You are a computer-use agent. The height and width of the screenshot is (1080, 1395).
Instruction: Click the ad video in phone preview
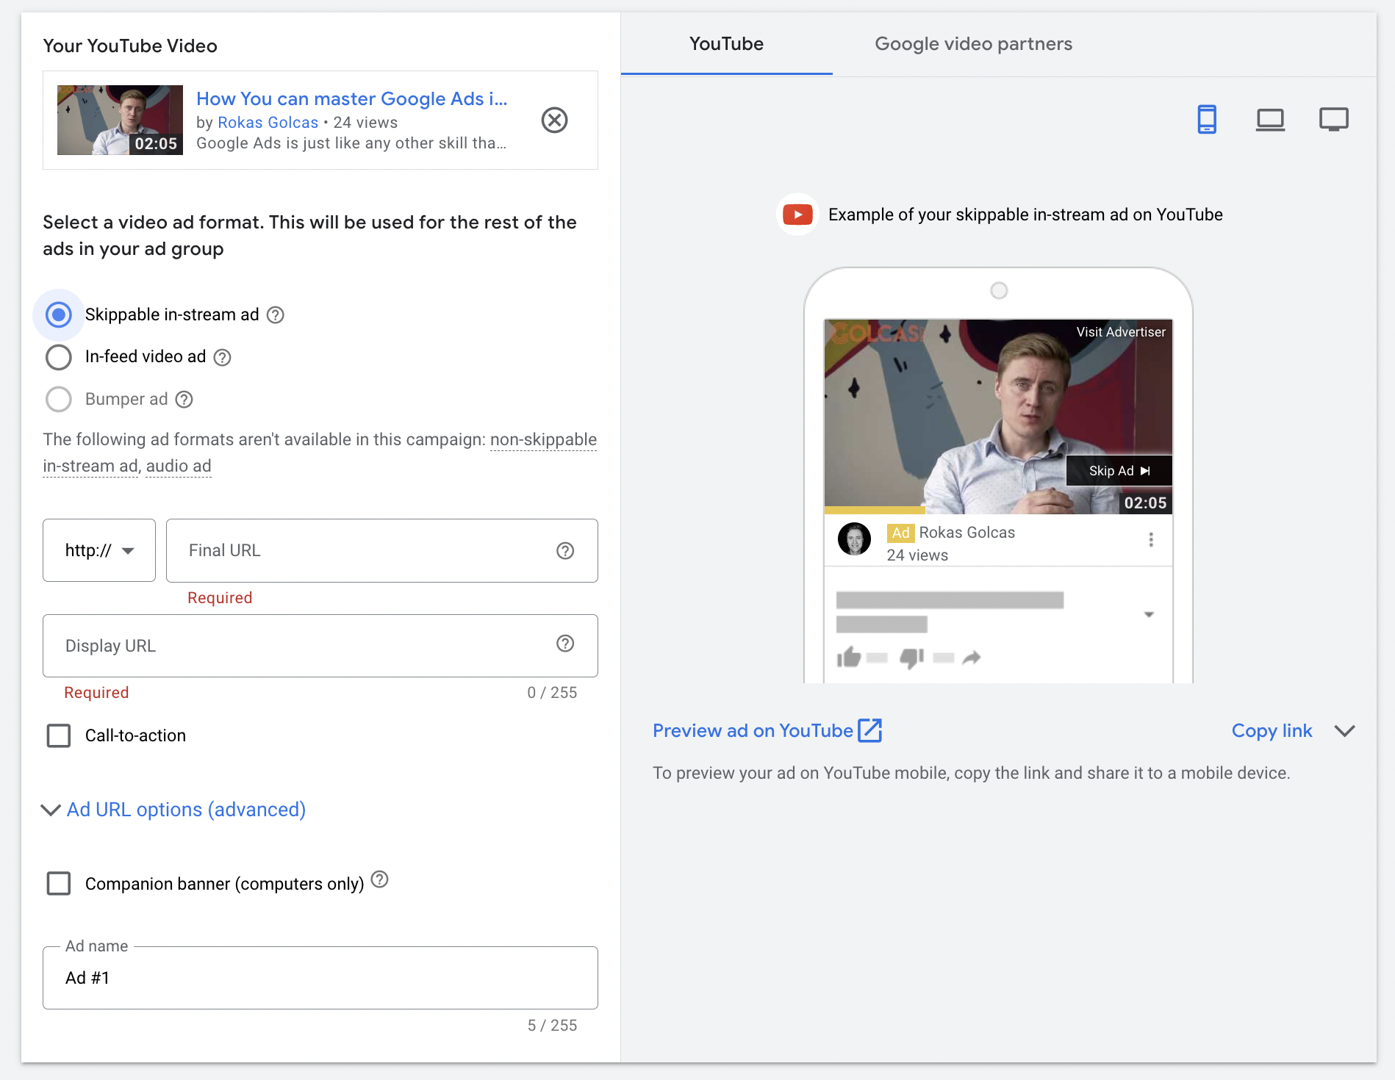(998, 417)
